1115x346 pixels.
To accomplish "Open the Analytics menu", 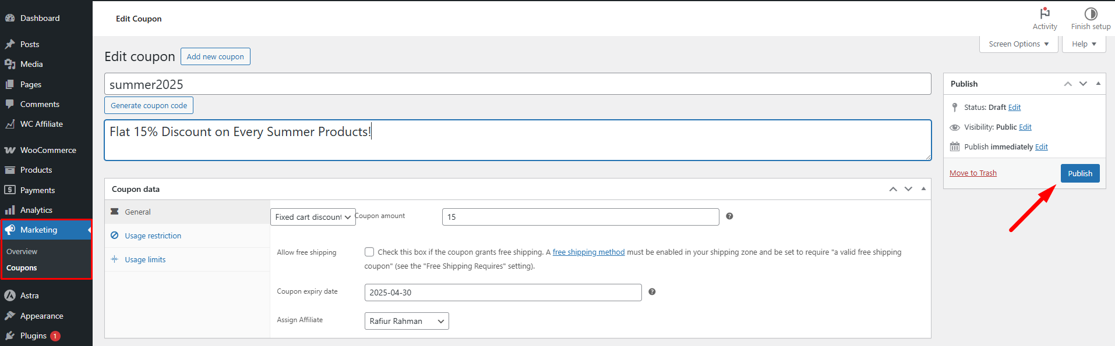I will click(46, 210).
